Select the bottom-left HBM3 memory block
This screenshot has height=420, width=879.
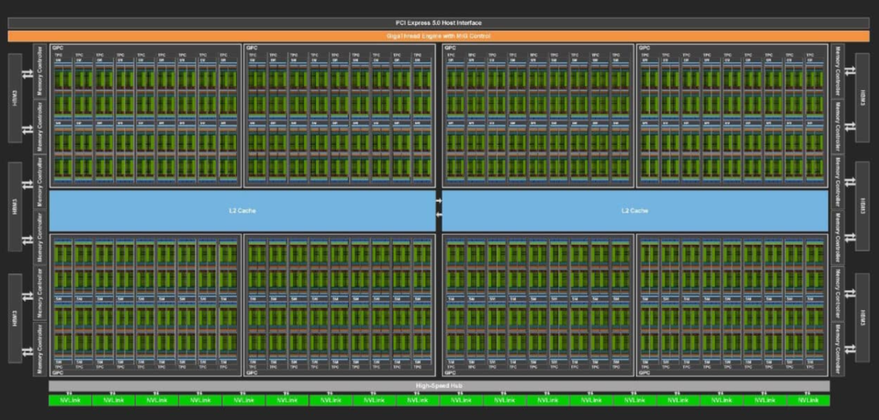click(15, 318)
